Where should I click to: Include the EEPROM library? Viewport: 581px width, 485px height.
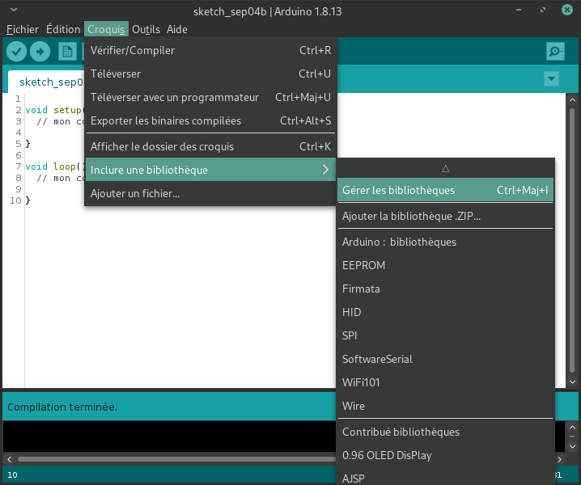[x=445, y=265]
